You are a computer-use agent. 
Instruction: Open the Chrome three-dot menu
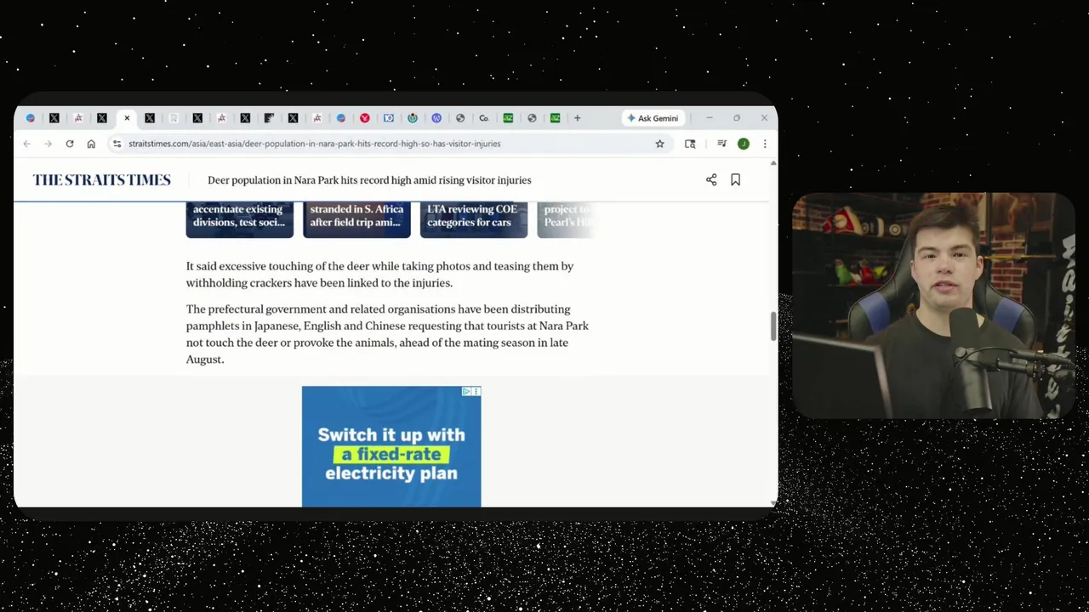(x=764, y=144)
